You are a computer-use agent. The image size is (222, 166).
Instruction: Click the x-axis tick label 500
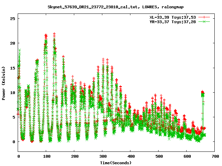[x=159, y=156]
